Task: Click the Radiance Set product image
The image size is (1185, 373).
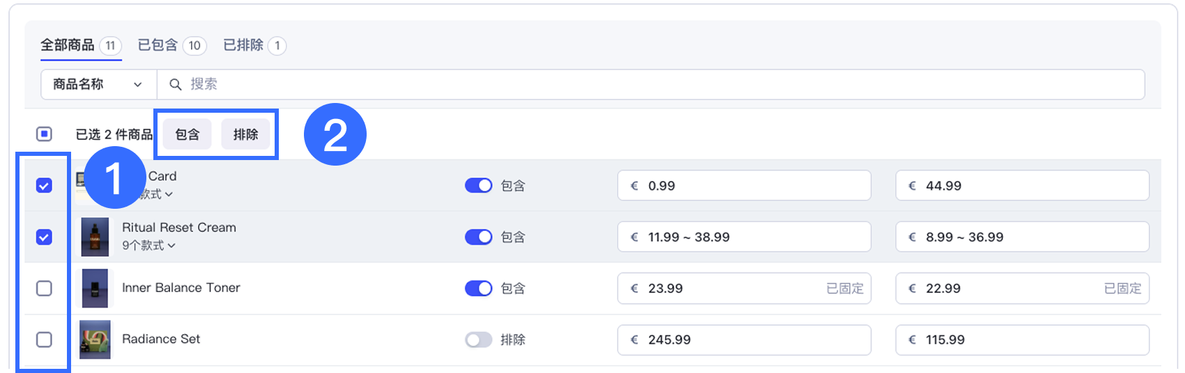Action: click(95, 340)
